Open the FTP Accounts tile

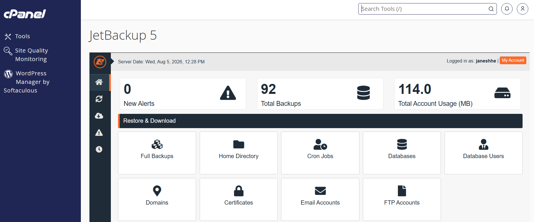point(402,199)
